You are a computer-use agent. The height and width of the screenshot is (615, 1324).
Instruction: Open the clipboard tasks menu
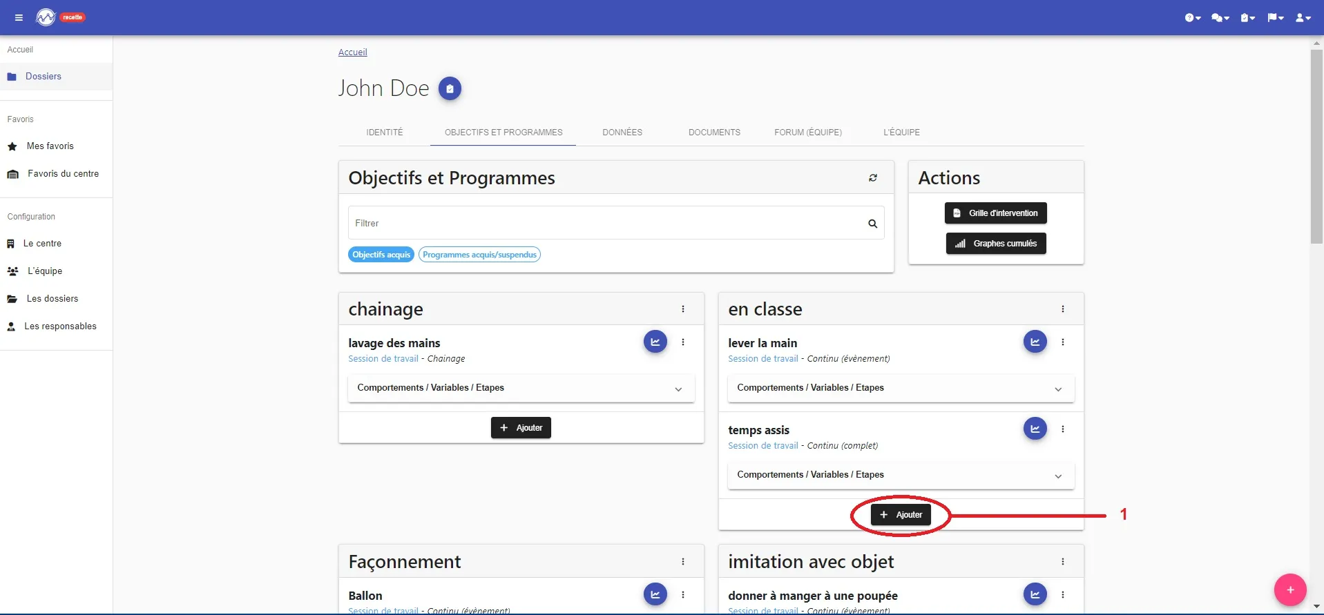click(x=1247, y=18)
